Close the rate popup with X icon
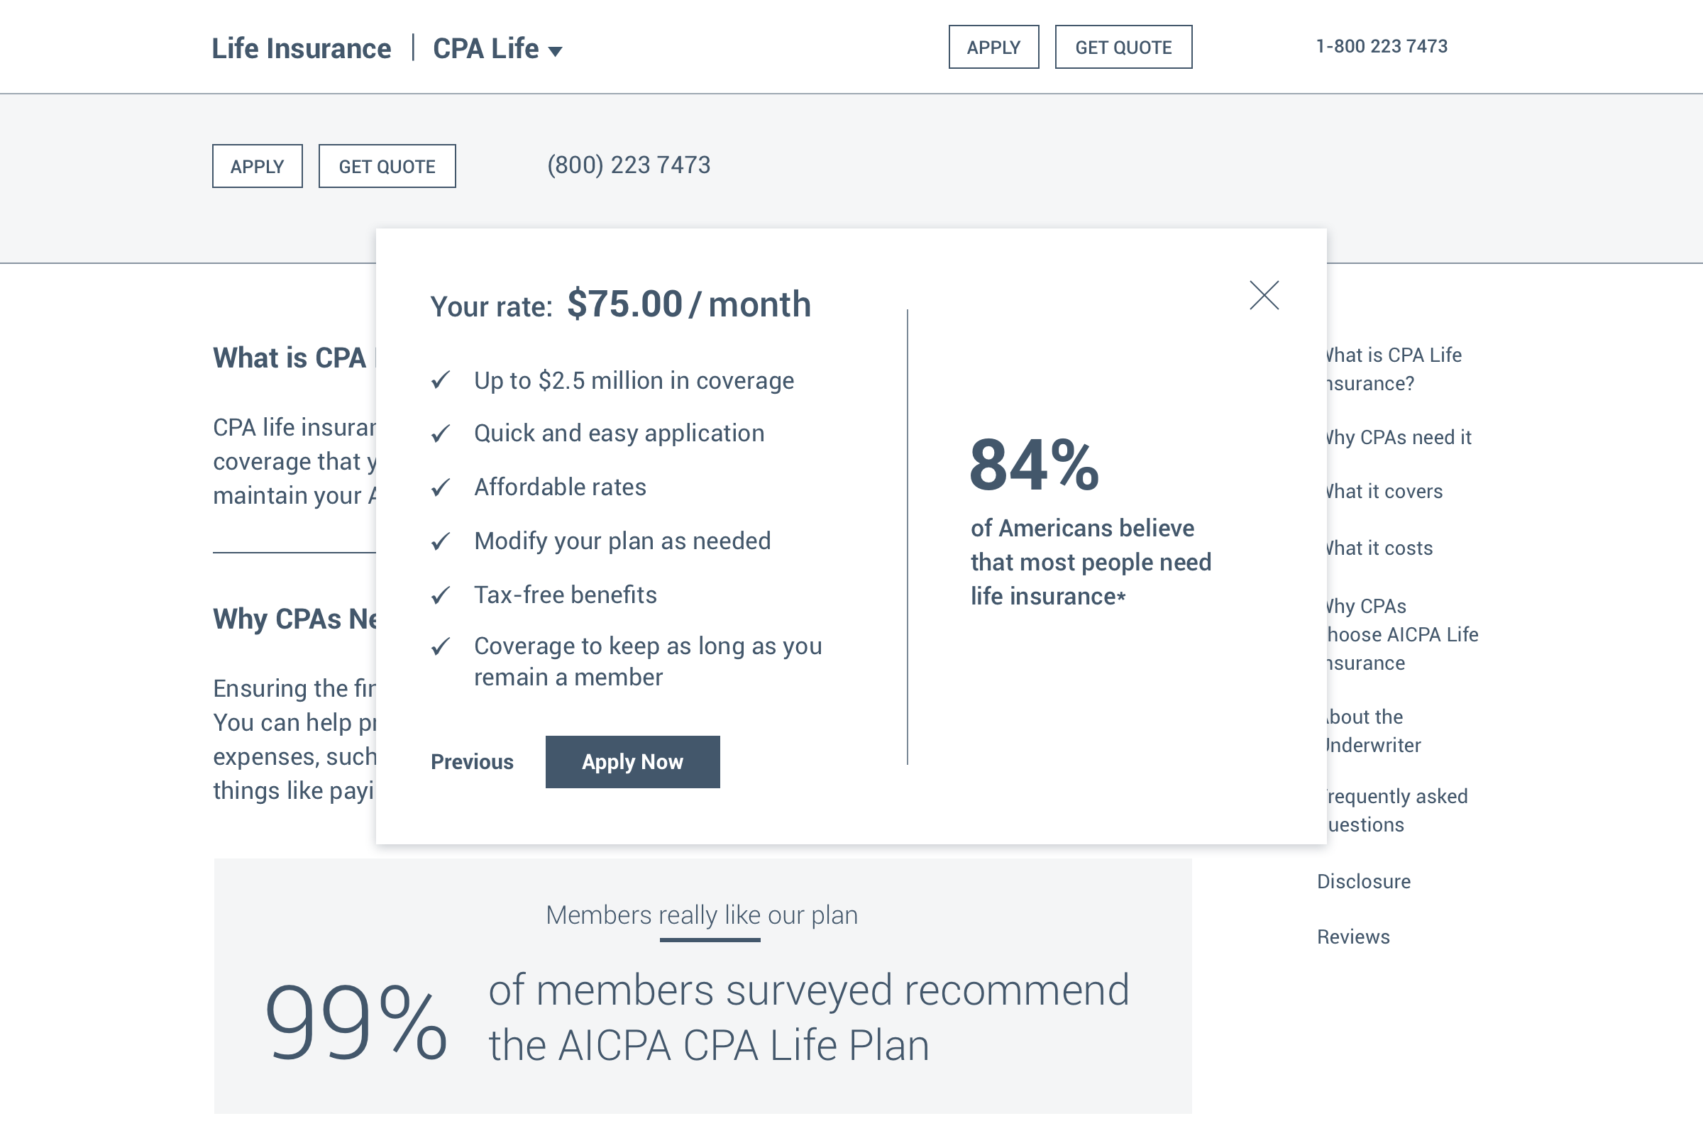 click(1264, 294)
